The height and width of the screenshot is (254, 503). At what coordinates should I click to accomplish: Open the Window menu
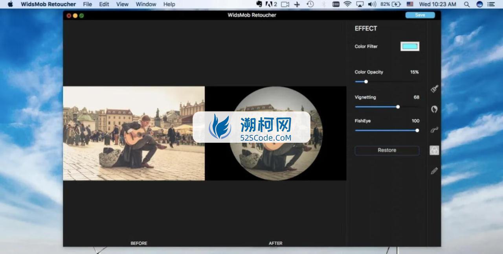[146, 4]
